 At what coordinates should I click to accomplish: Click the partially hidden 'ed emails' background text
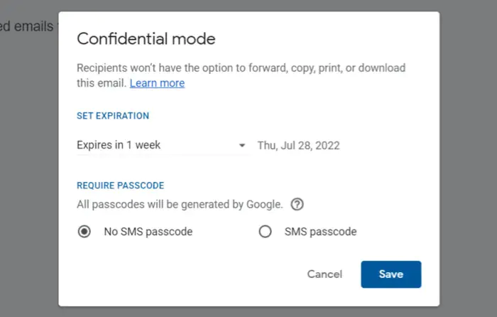pos(27,27)
